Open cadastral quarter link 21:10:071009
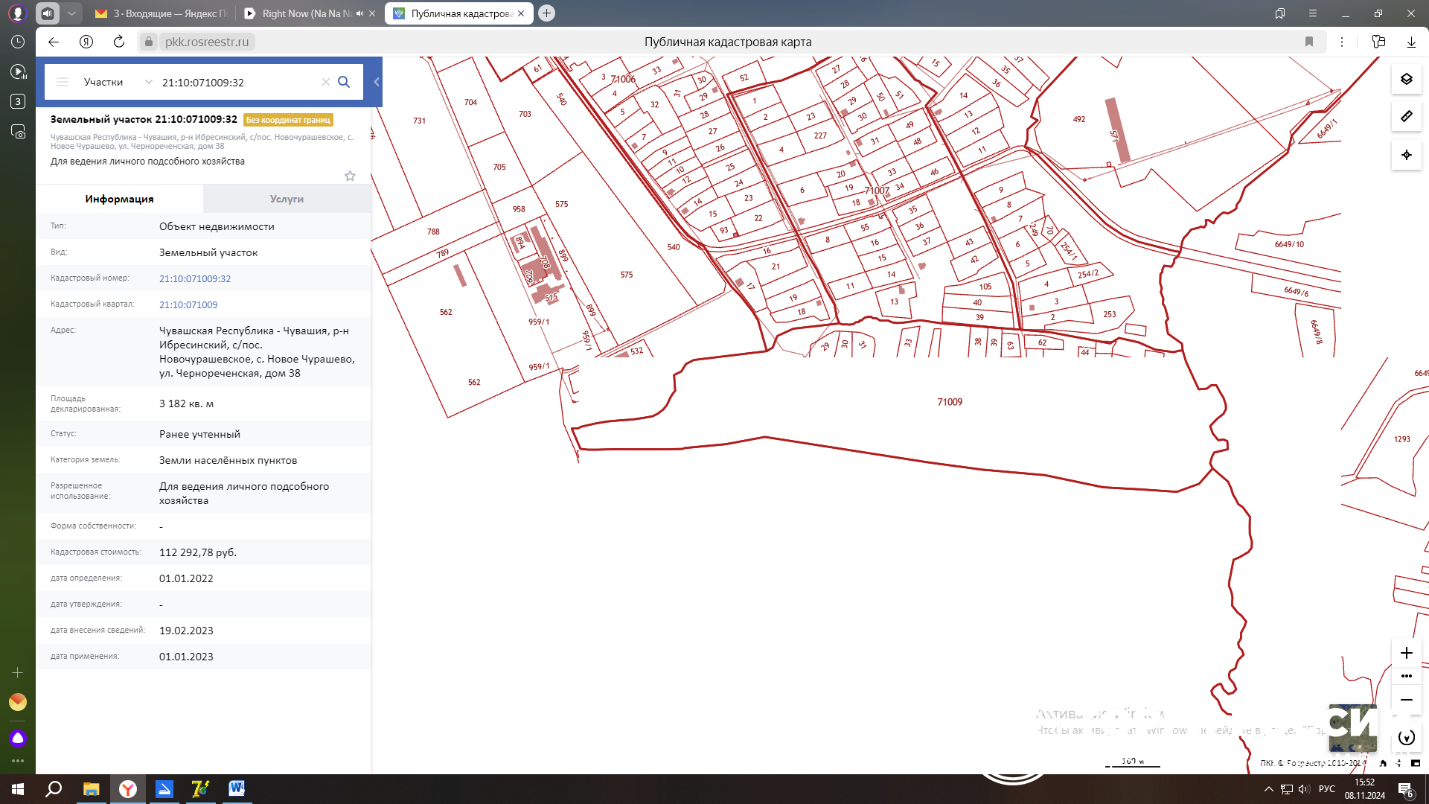1429x804 pixels. 188,304
